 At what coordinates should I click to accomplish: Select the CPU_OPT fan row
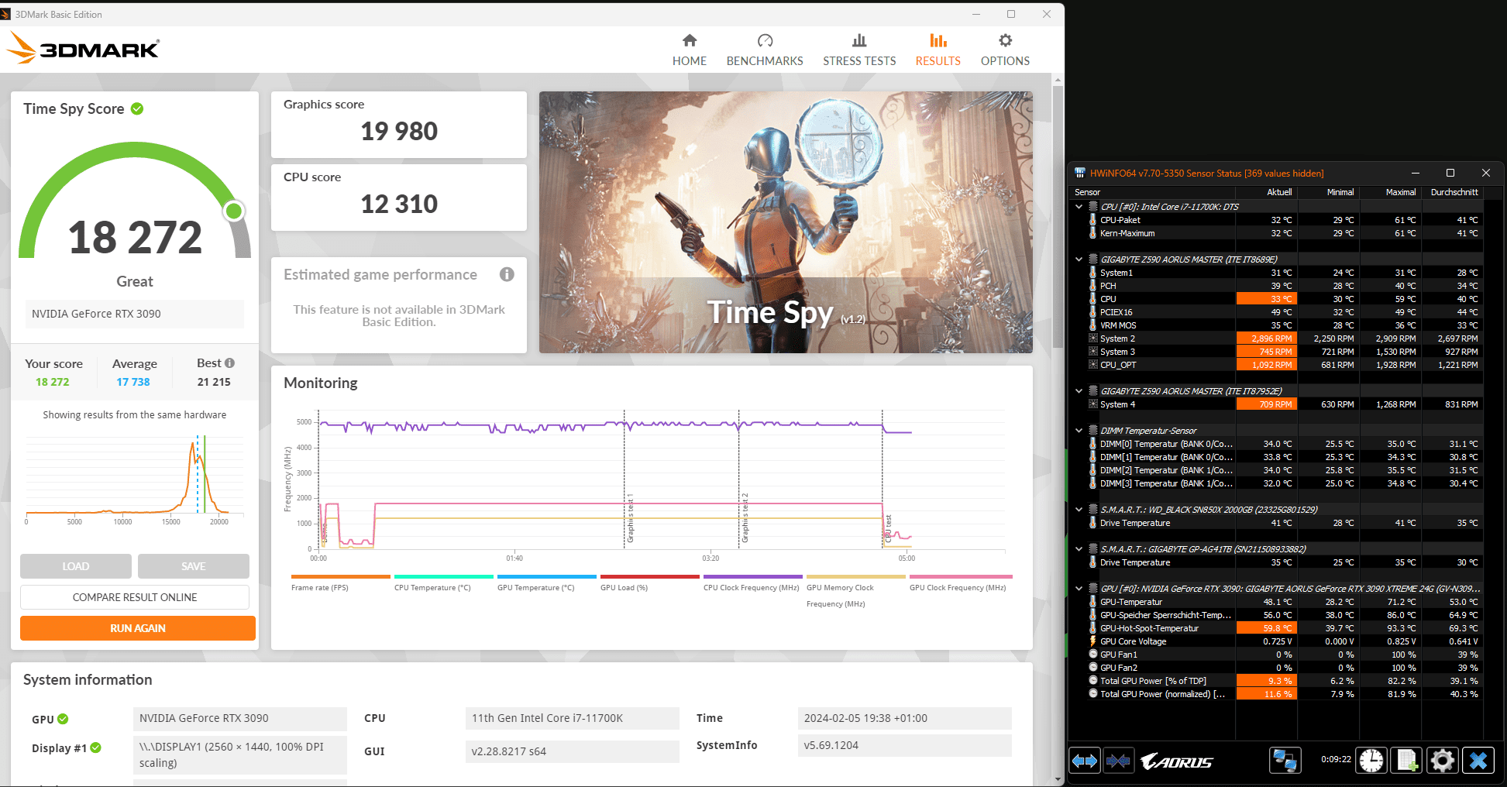coord(1277,365)
